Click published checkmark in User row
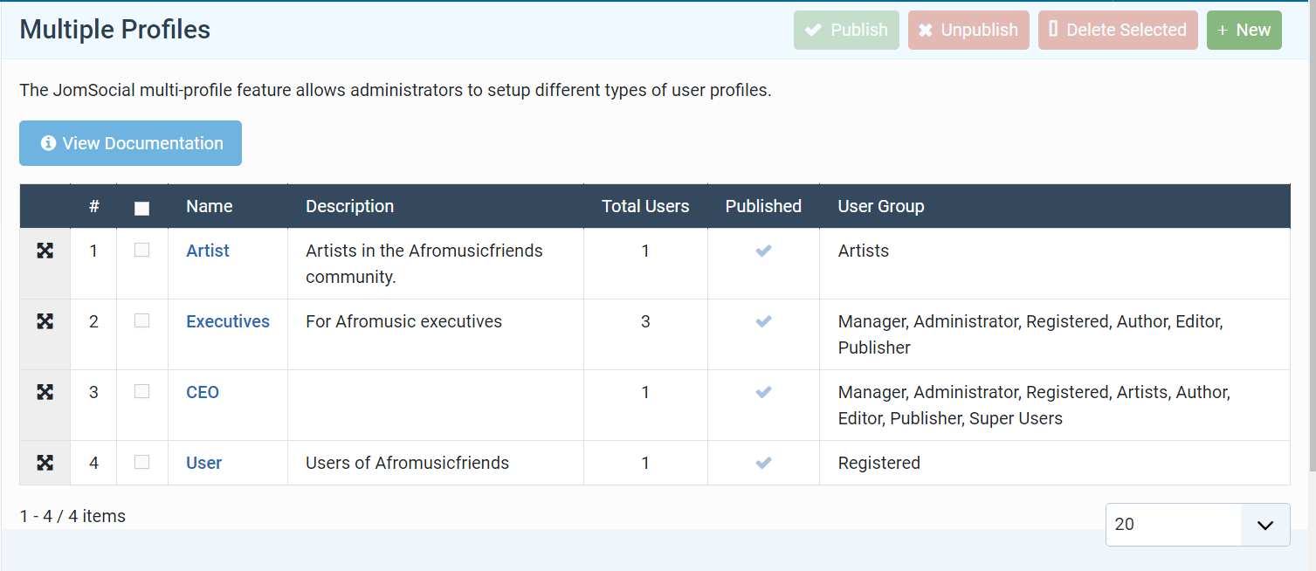This screenshot has height=571, width=1316. (763, 463)
